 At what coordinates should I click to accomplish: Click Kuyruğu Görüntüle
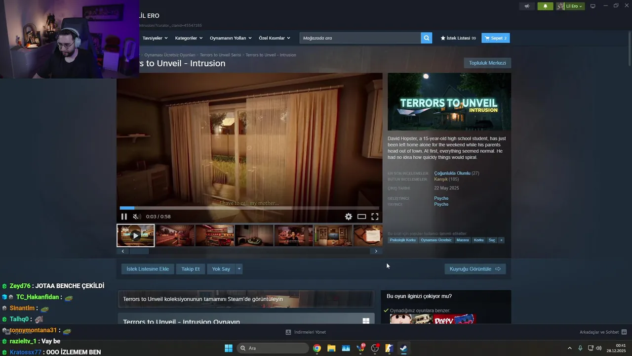point(475,269)
